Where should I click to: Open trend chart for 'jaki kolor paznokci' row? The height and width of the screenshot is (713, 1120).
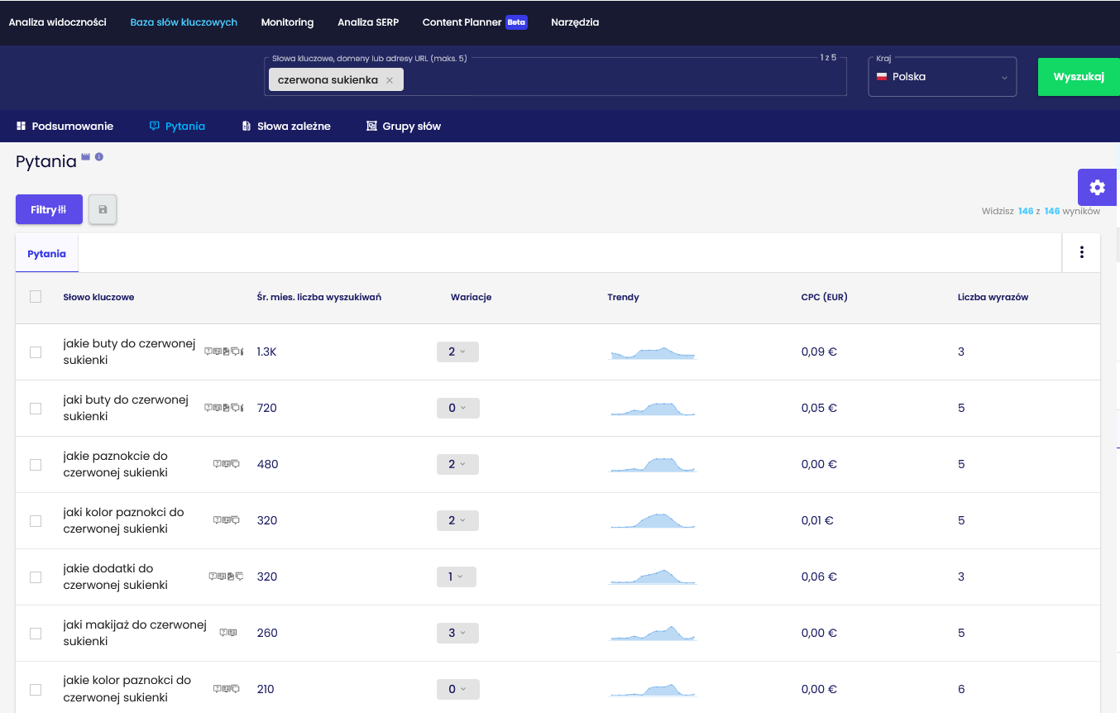click(x=653, y=521)
